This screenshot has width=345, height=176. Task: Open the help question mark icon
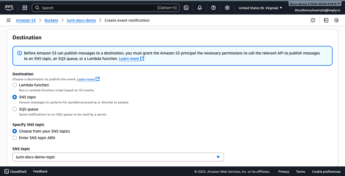pyautogui.click(x=213, y=8)
